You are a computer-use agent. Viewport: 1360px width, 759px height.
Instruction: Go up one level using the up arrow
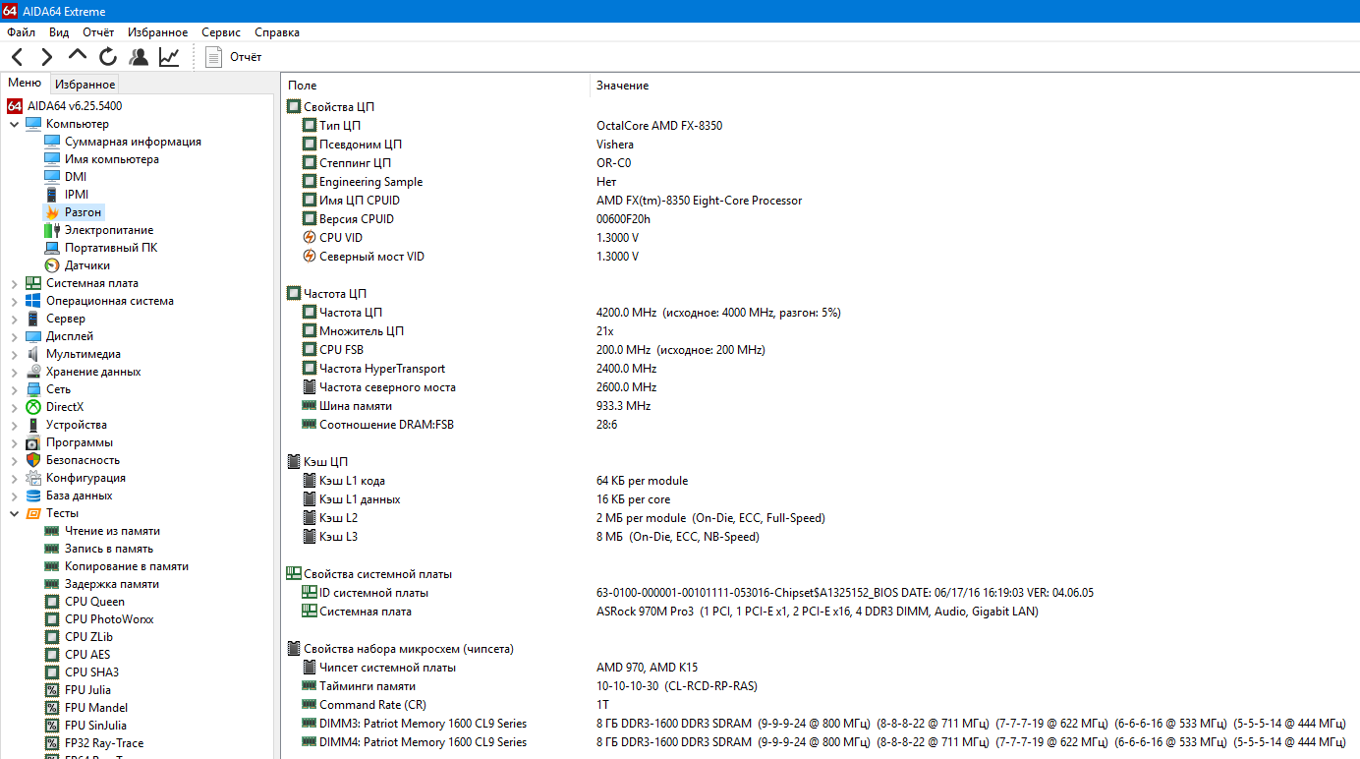click(77, 55)
